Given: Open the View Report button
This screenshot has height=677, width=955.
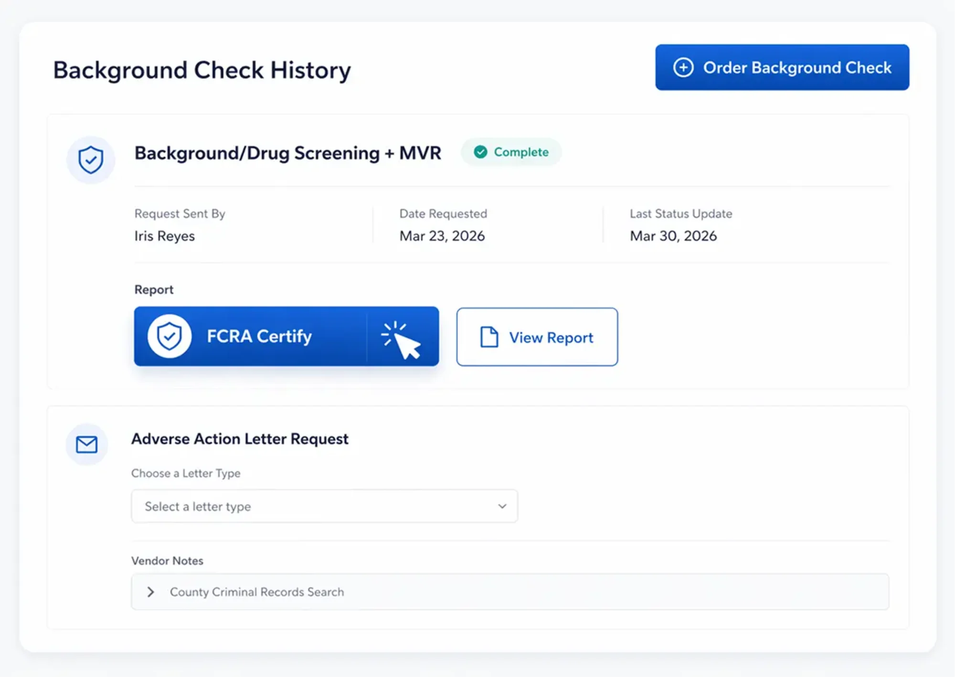Looking at the screenshot, I should [x=537, y=337].
